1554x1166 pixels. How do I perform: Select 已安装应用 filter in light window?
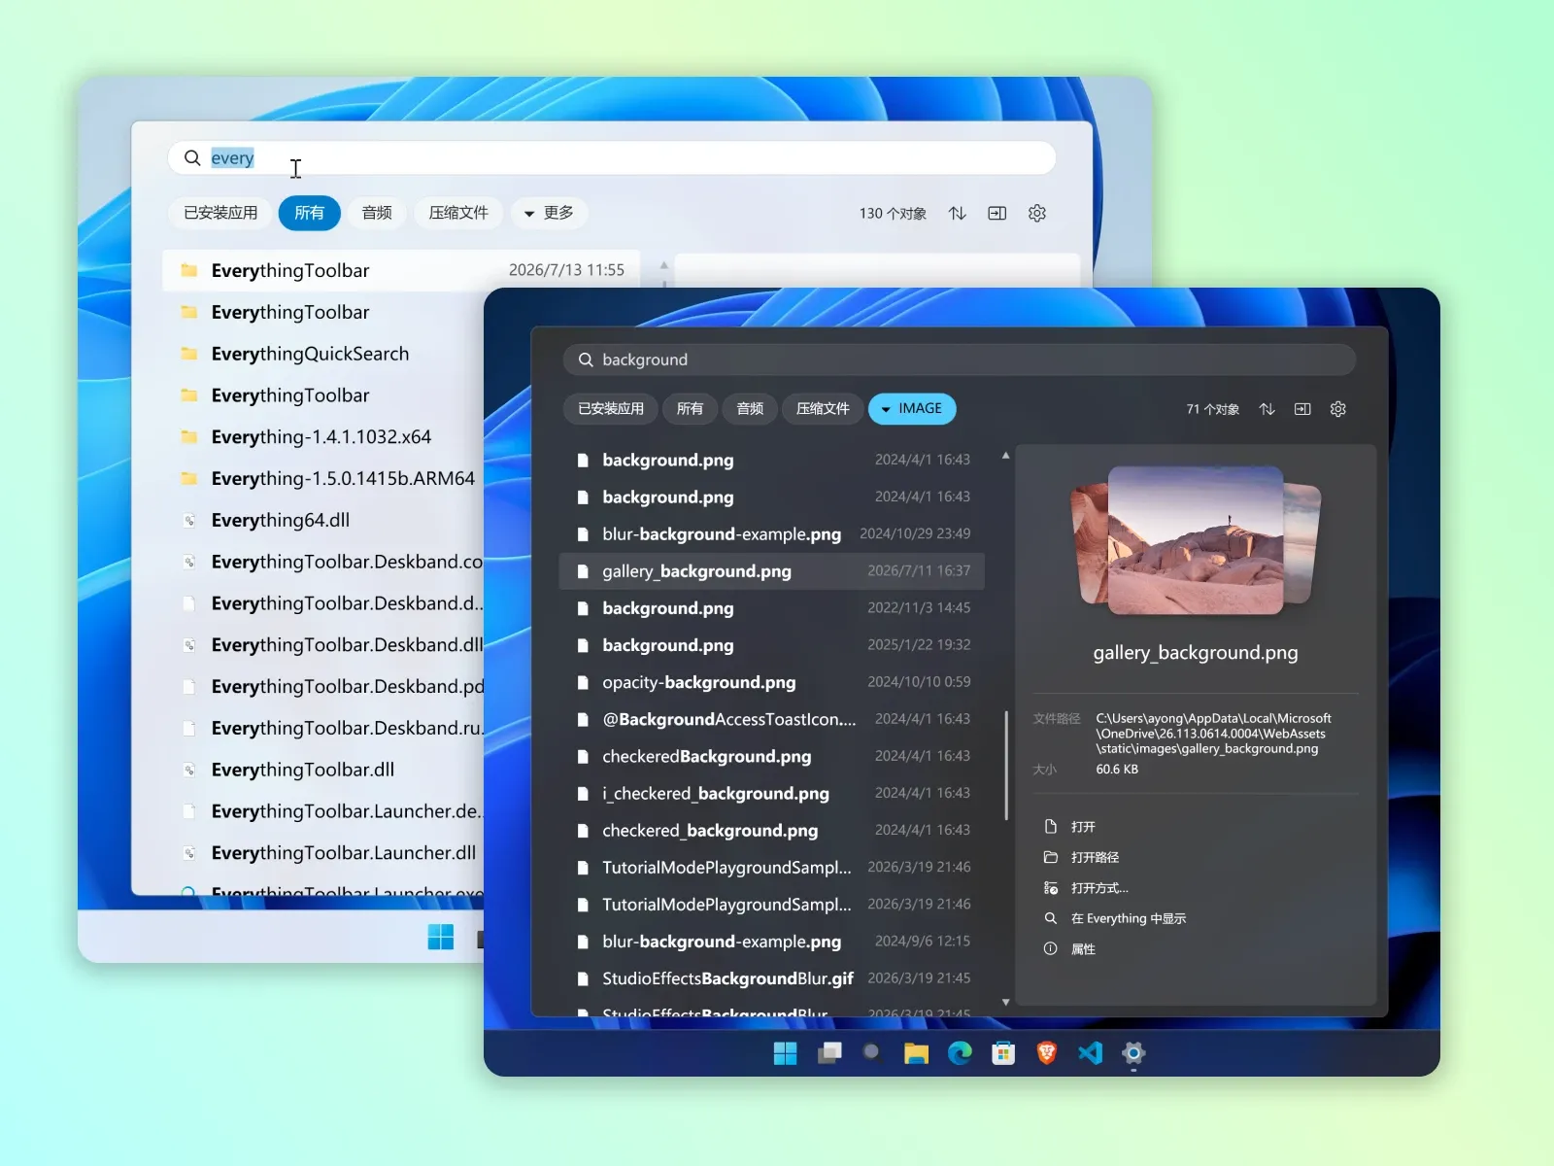[220, 213]
